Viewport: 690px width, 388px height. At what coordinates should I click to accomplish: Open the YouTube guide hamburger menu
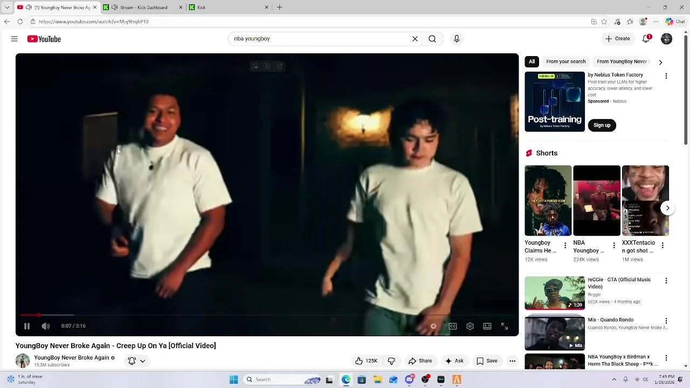(15, 39)
